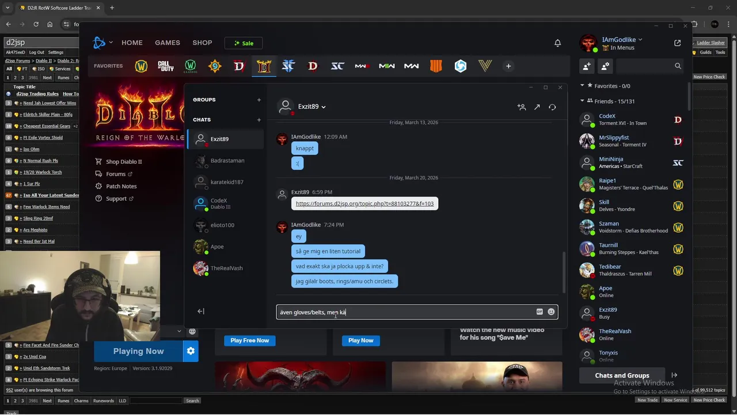This screenshot has width=737, height=415.
Task: Add a game with the favorites plus icon
Action: pos(508,66)
